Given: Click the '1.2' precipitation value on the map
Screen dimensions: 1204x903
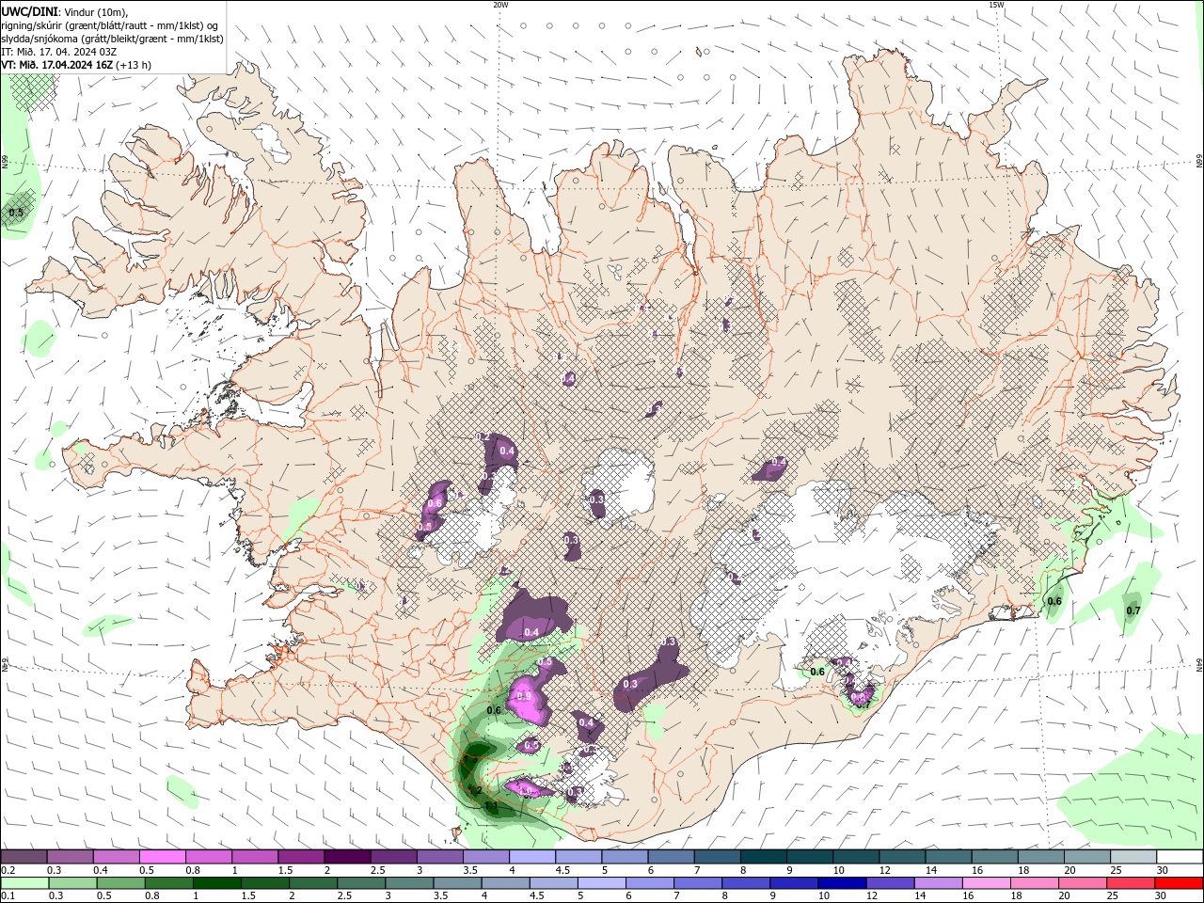Looking at the screenshot, I should pyautogui.click(x=475, y=790).
